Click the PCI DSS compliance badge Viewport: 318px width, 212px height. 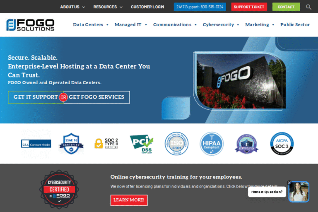(141, 144)
